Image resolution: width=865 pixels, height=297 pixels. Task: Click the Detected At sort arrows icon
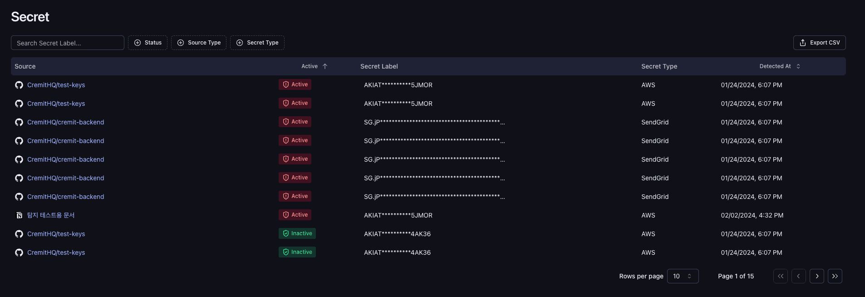coord(798,66)
